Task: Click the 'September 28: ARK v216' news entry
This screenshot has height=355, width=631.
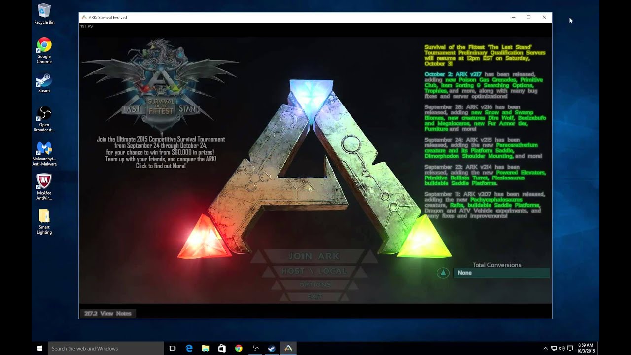Action: (x=486, y=118)
